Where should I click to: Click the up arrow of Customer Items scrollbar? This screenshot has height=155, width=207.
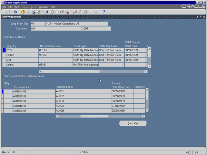(147, 90)
